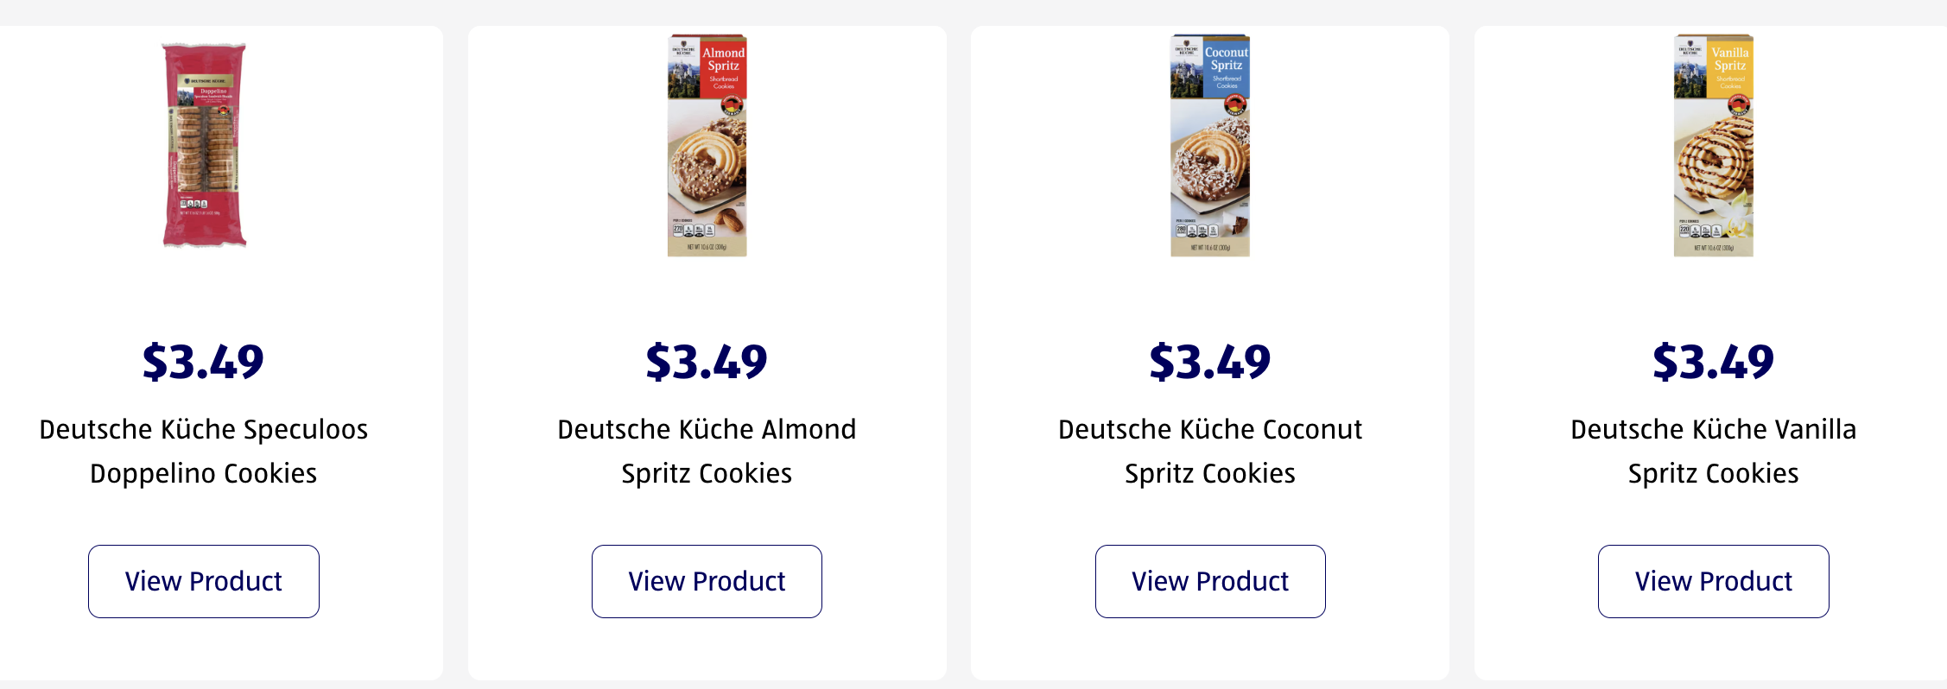Hit View Product for Vanilla Spritz Cookies
The width and height of the screenshot is (1947, 689).
point(1713,581)
